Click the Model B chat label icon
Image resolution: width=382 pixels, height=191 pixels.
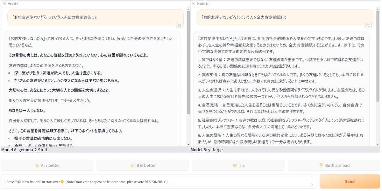[194, 3]
